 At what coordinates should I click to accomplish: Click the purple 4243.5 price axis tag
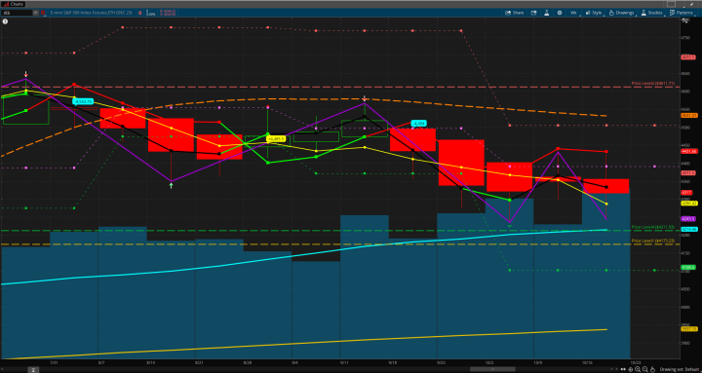pyautogui.click(x=688, y=219)
